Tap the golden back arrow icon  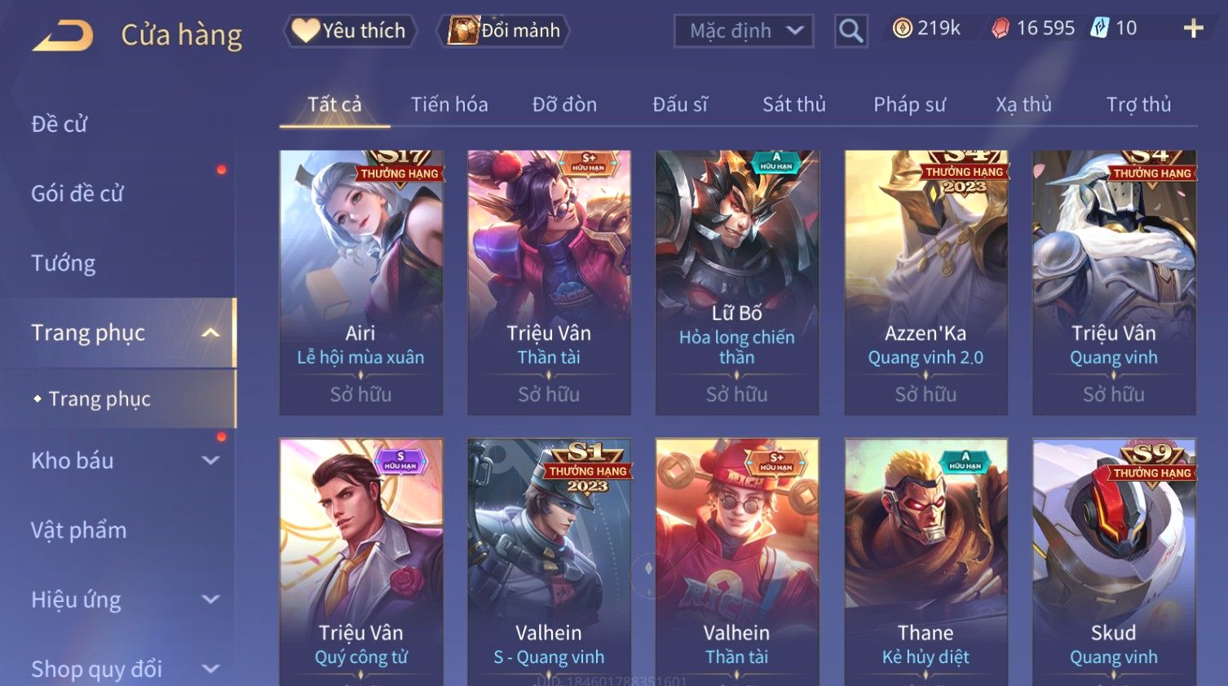[63, 34]
